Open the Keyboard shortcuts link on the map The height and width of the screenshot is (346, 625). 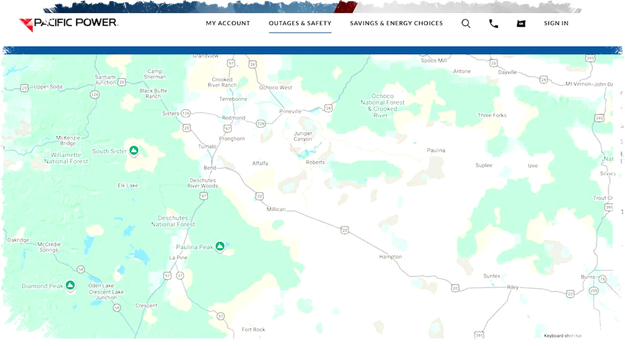(562, 335)
